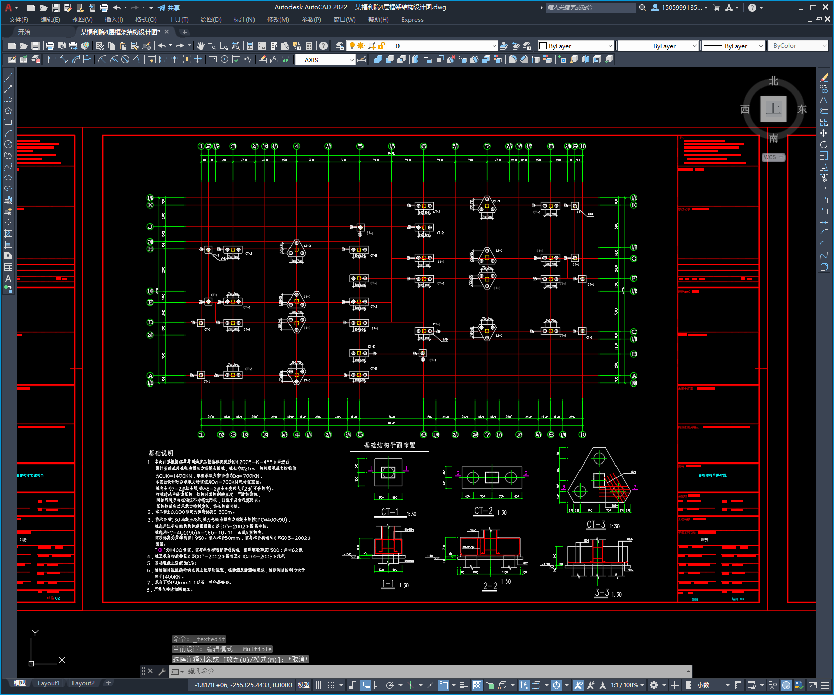Click the ViewCube 上 top face
This screenshot has height=695, width=834.
774,109
